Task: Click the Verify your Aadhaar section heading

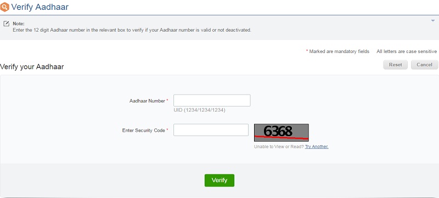Action: 32,67
